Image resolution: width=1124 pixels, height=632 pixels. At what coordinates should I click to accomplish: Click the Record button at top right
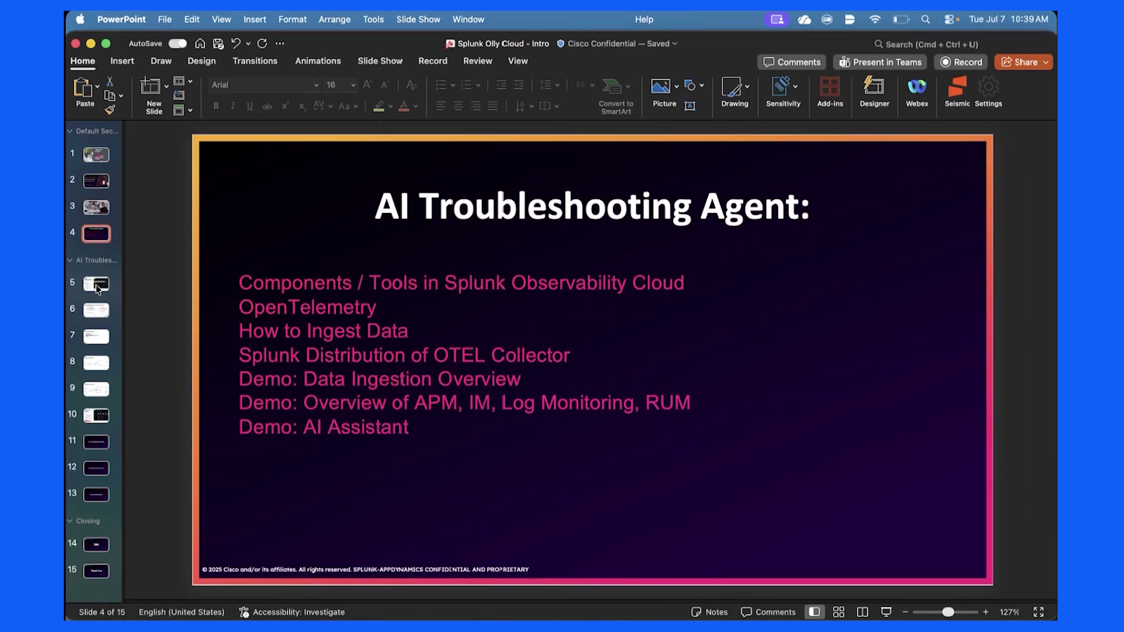[x=961, y=62]
